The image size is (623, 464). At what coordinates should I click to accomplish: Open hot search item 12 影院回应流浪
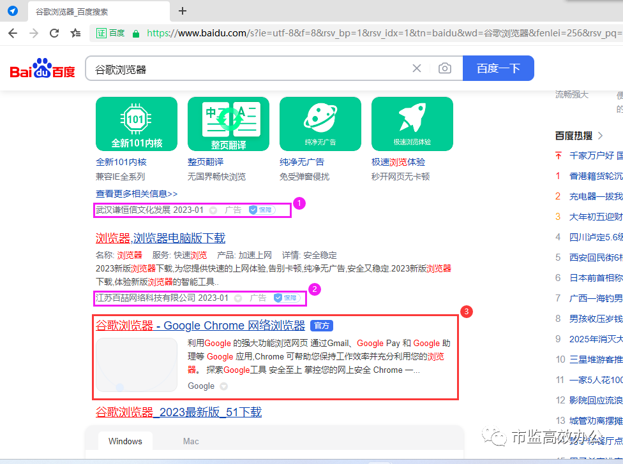tap(596, 400)
